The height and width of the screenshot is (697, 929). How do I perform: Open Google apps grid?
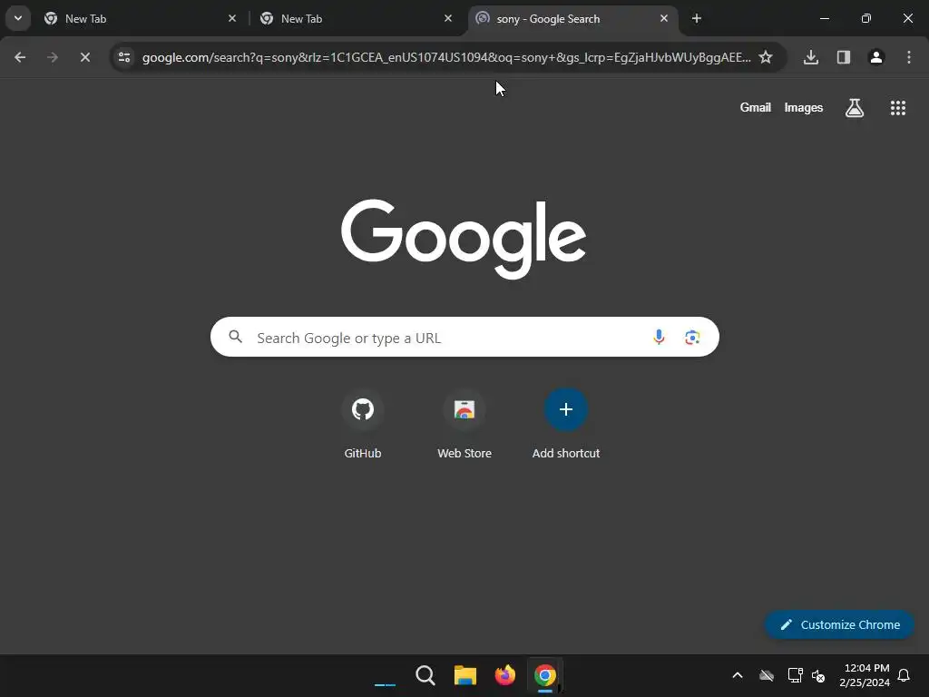pos(898,108)
